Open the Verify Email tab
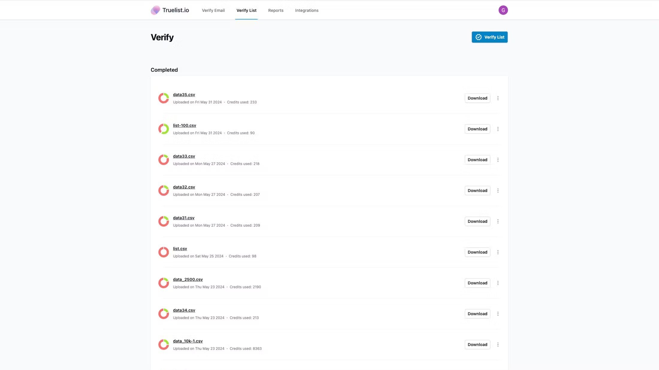Image resolution: width=659 pixels, height=370 pixels. tap(213, 10)
